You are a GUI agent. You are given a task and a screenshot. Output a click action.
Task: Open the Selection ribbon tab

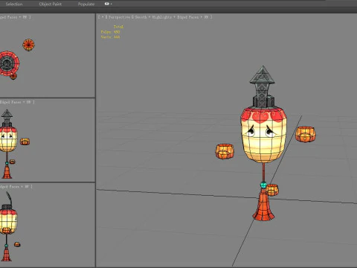click(14, 4)
